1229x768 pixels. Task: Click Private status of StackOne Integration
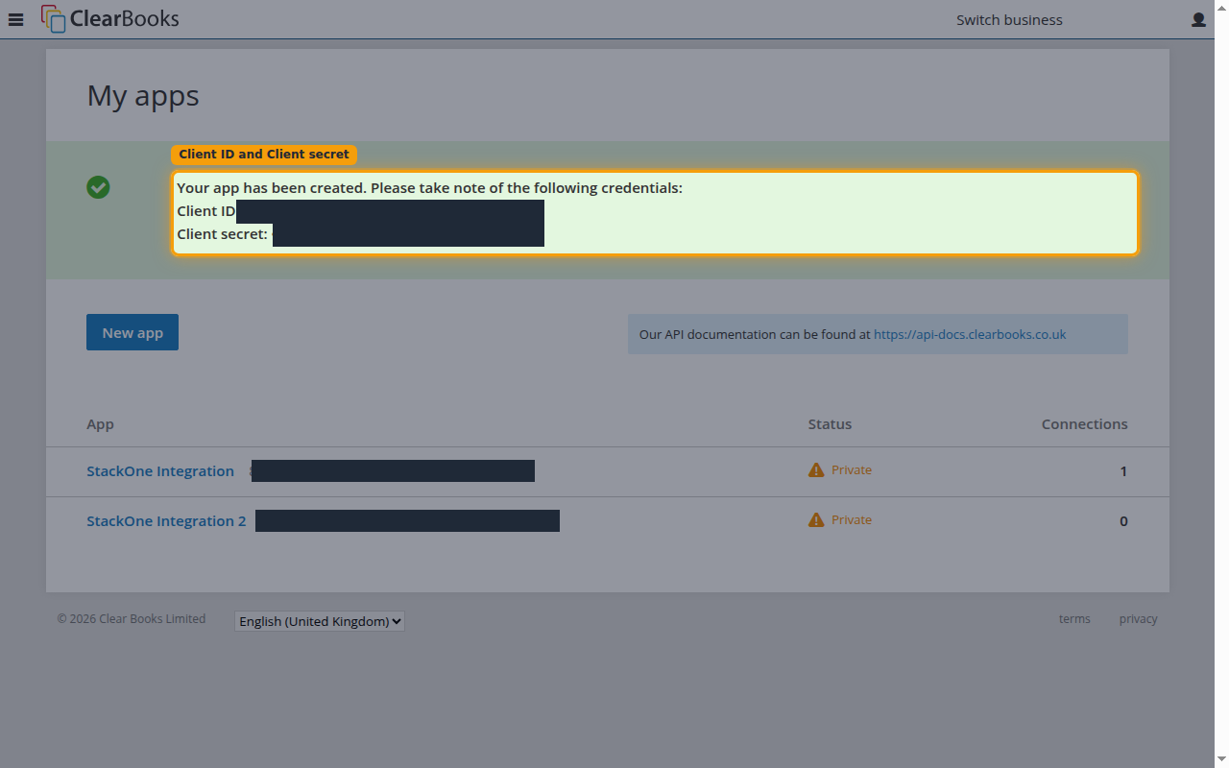coord(852,470)
